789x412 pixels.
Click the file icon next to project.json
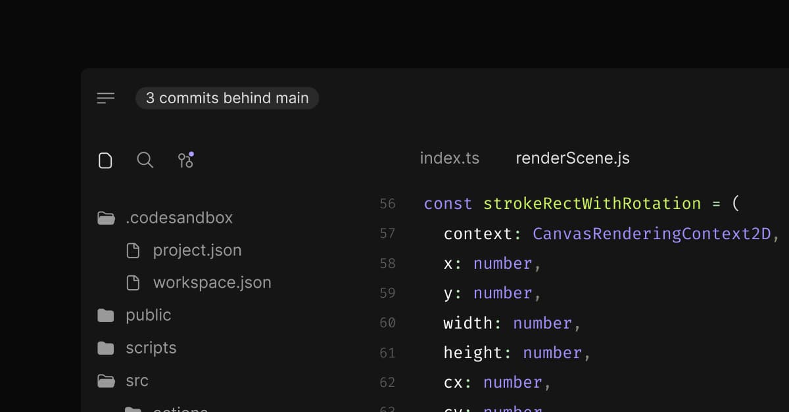coord(133,250)
